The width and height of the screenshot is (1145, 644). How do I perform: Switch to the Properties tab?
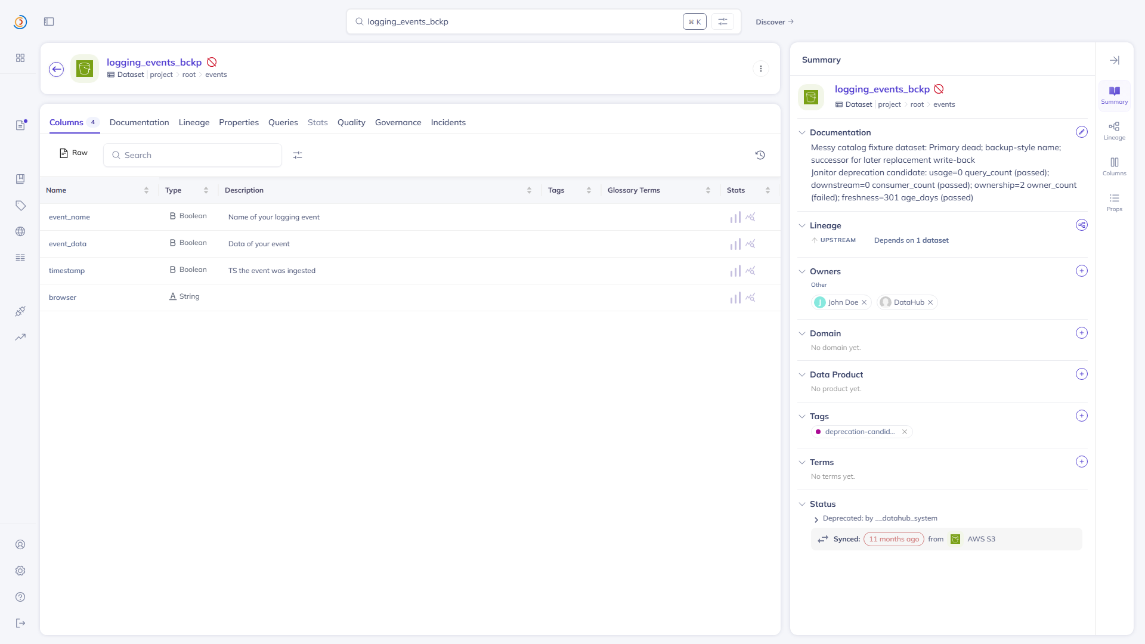(x=239, y=122)
